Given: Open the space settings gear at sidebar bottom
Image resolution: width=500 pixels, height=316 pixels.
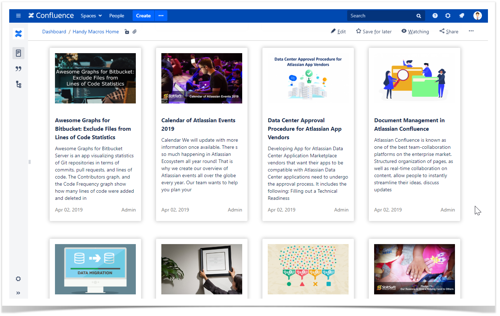Looking at the screenshot, I should point(18,279).
